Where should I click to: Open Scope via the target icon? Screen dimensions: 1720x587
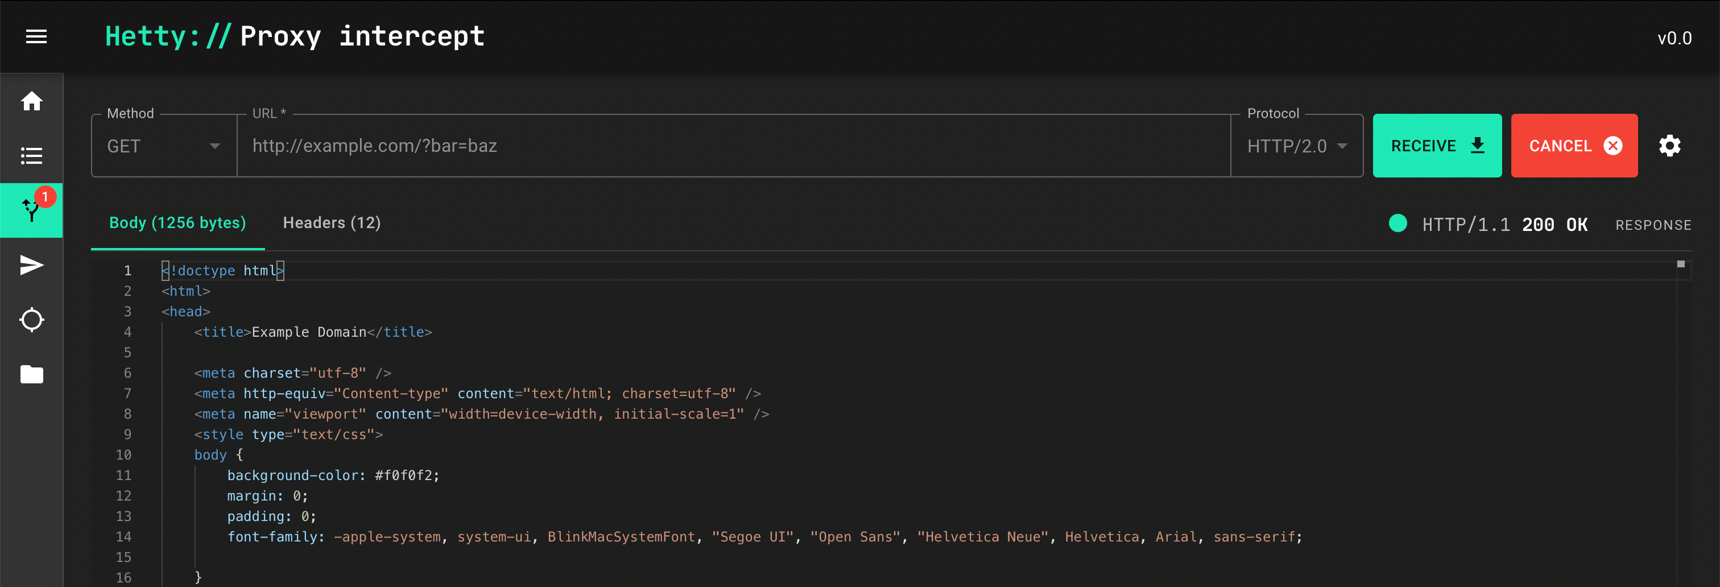31,320
